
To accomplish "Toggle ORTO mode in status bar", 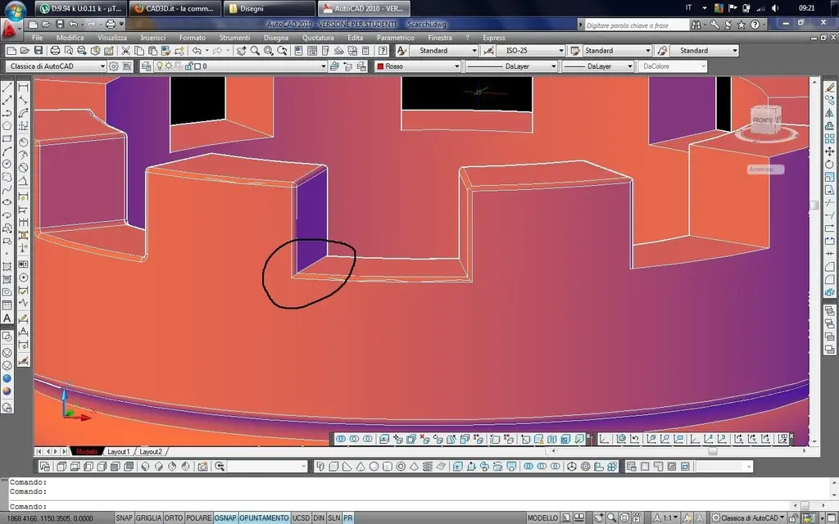I will pos(174,518).
